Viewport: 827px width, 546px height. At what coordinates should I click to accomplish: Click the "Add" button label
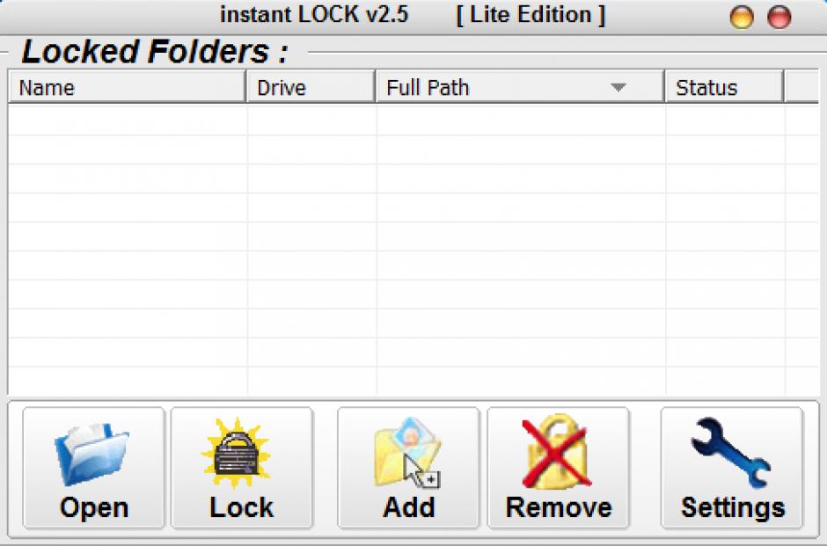point(409,507)
